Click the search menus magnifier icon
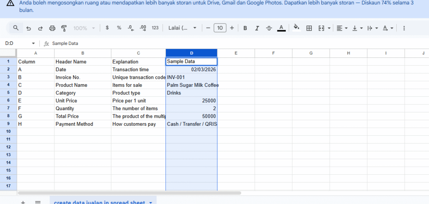This screenshot has height=204, width=429. (x=16, y=28)
